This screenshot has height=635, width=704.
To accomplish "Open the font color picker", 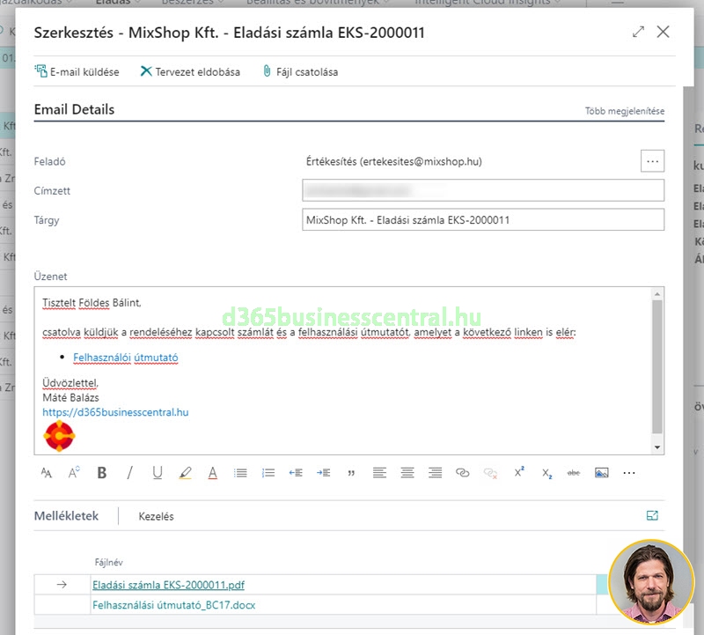I will pyautogui.click(x=213, y=473).
